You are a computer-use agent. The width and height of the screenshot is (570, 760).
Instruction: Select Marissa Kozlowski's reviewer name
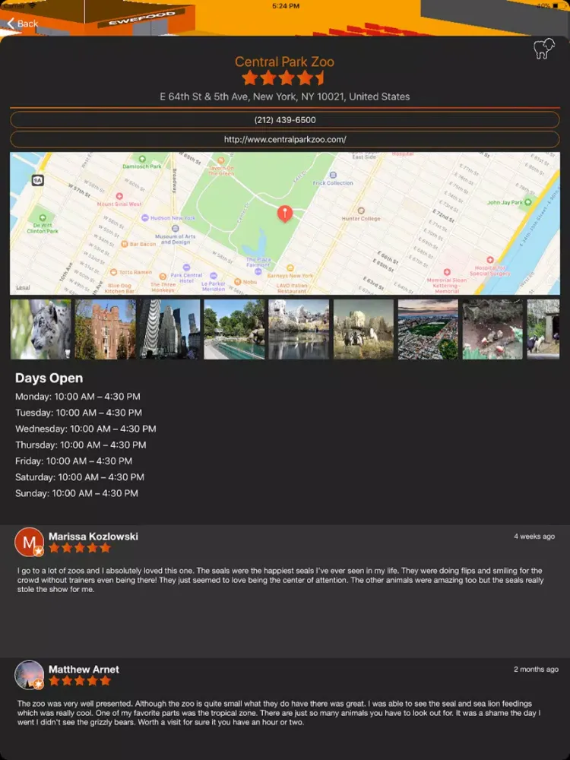(93, 537)
